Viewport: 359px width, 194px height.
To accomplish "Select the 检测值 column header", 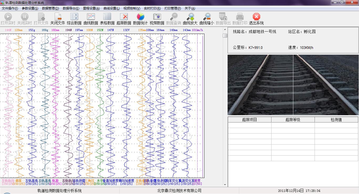I will [336, 120].
